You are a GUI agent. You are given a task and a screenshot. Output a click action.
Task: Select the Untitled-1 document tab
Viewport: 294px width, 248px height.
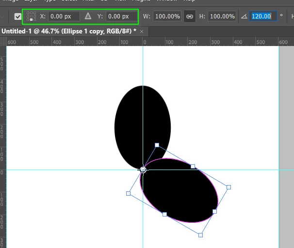point(69,31)
